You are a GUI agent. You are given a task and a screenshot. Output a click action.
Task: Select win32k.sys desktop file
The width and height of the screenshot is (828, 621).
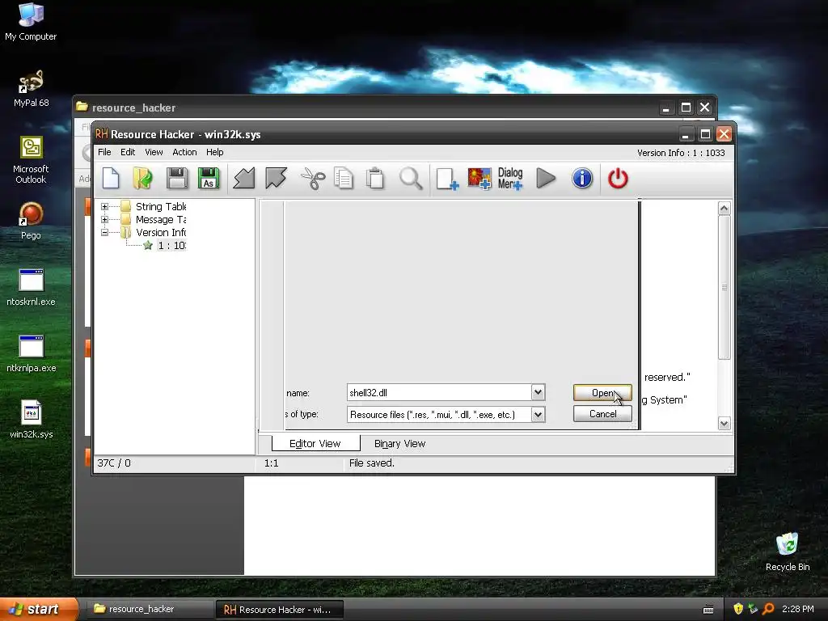pyautogui.click(x=31, y=420)
